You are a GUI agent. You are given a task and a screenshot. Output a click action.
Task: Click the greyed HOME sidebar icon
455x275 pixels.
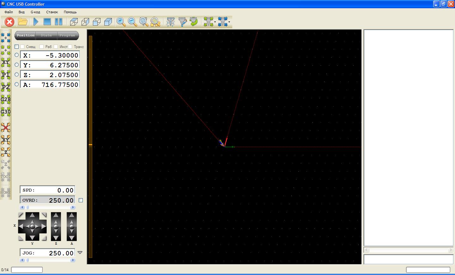6,192
